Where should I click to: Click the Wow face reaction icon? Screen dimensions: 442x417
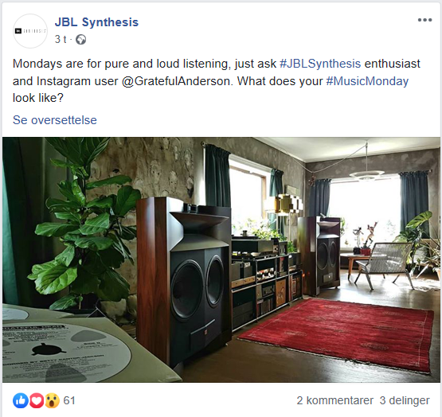52,400
